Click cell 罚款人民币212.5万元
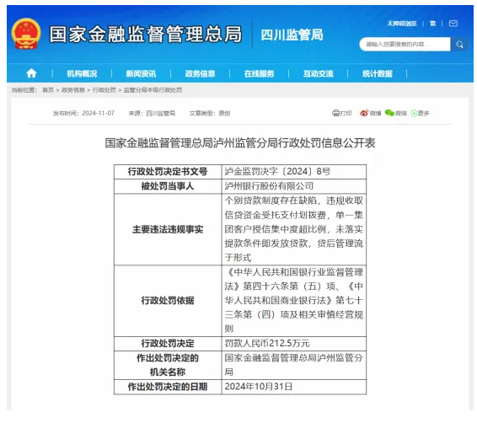Image resolution: width=477 pixels, height=423 pixels. click(294, 344)
